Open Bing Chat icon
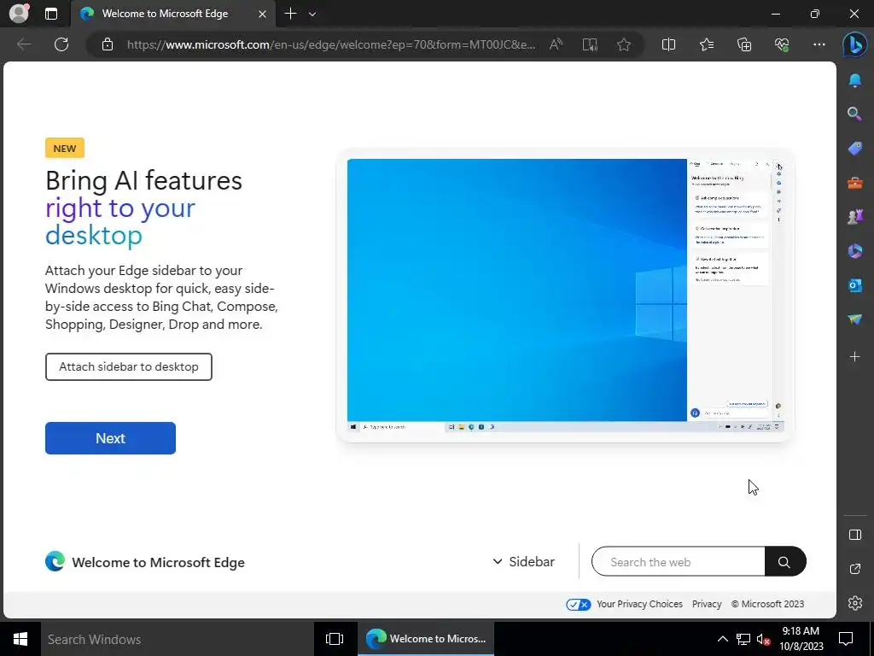Viewport: 874px width, 656px height. [x=854, y=44]
